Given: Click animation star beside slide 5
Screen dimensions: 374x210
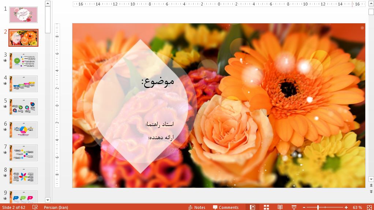Looking at the screenshot, I should pyautogui.click(x=5, y=106).
